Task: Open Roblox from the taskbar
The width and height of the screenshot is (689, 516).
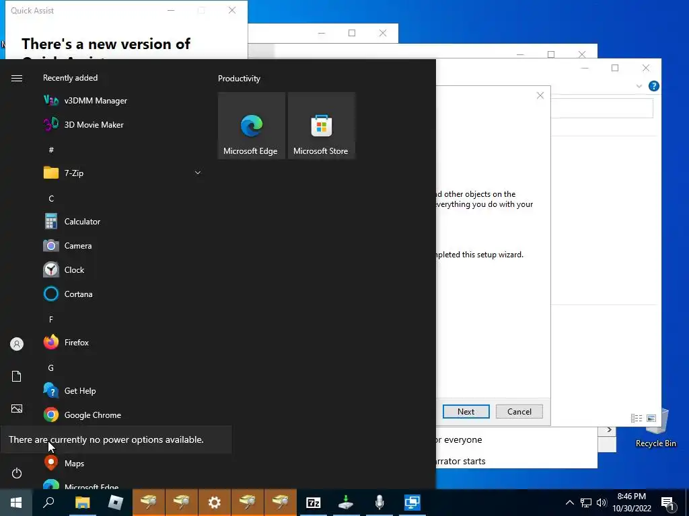Action: [115, 503]
